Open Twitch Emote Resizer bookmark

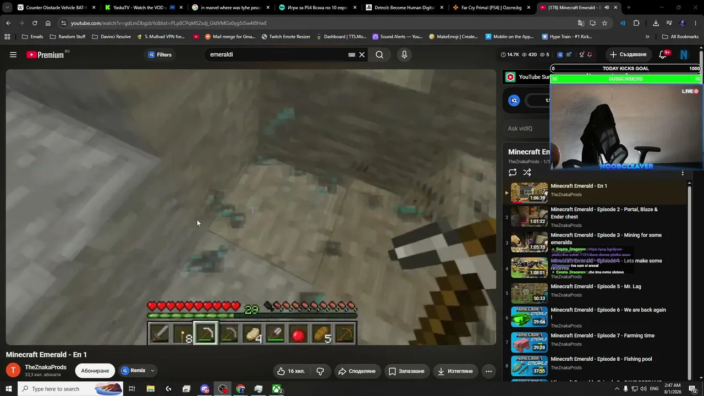(x=286, y=37)
